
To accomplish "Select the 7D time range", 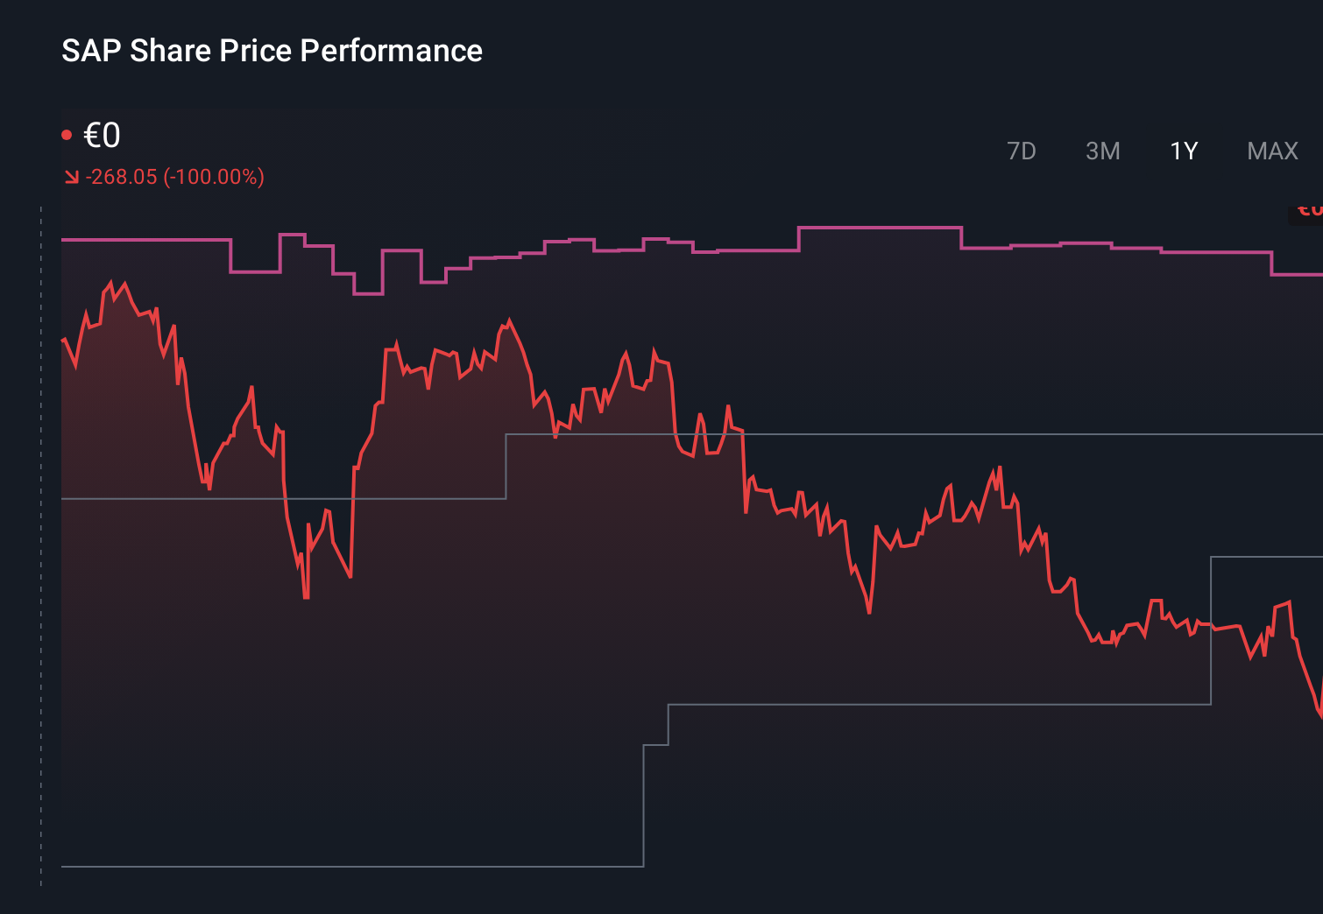I will click(1022, 151).
